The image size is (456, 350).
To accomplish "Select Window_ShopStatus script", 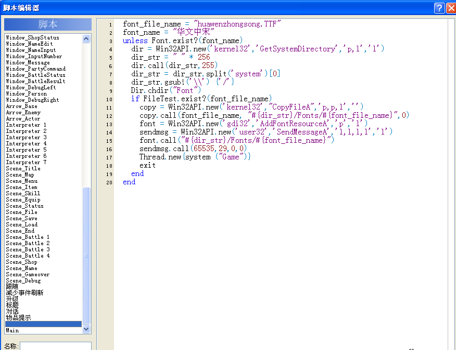I will (33, 37).
